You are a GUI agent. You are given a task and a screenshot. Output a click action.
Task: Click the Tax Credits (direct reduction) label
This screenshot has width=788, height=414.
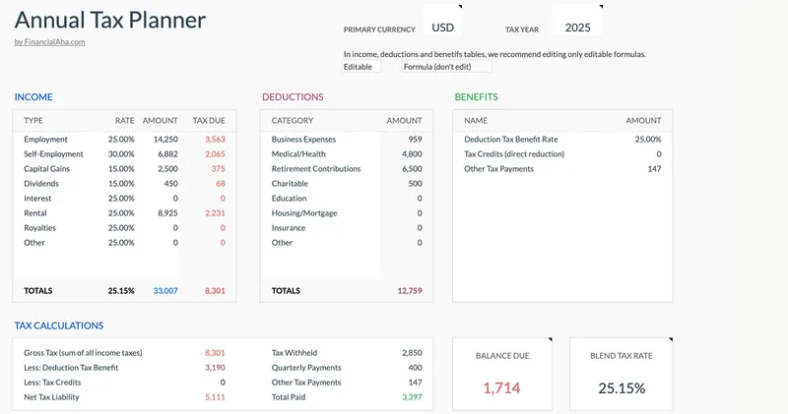coord(514,154)
